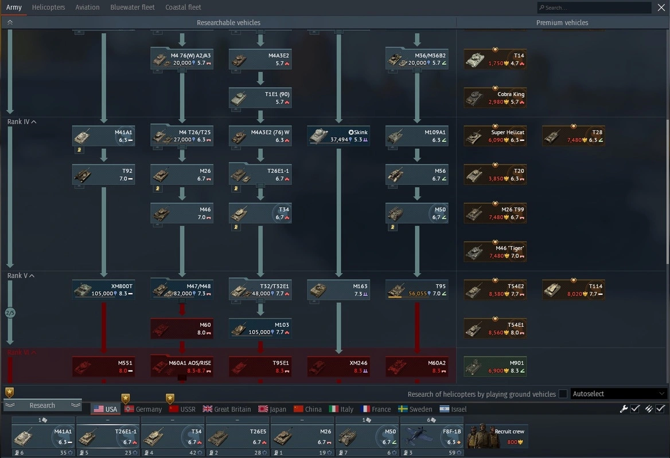Viewport: 670px width, 458px height.
Task: Switch to the Helicopters tab
Action: 48,7
